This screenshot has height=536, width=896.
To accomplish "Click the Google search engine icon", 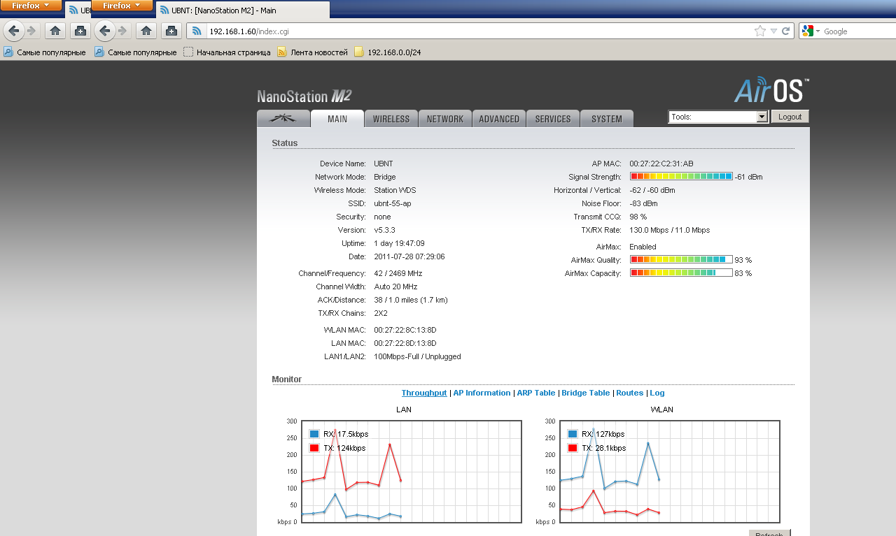I will coord(808,31).
